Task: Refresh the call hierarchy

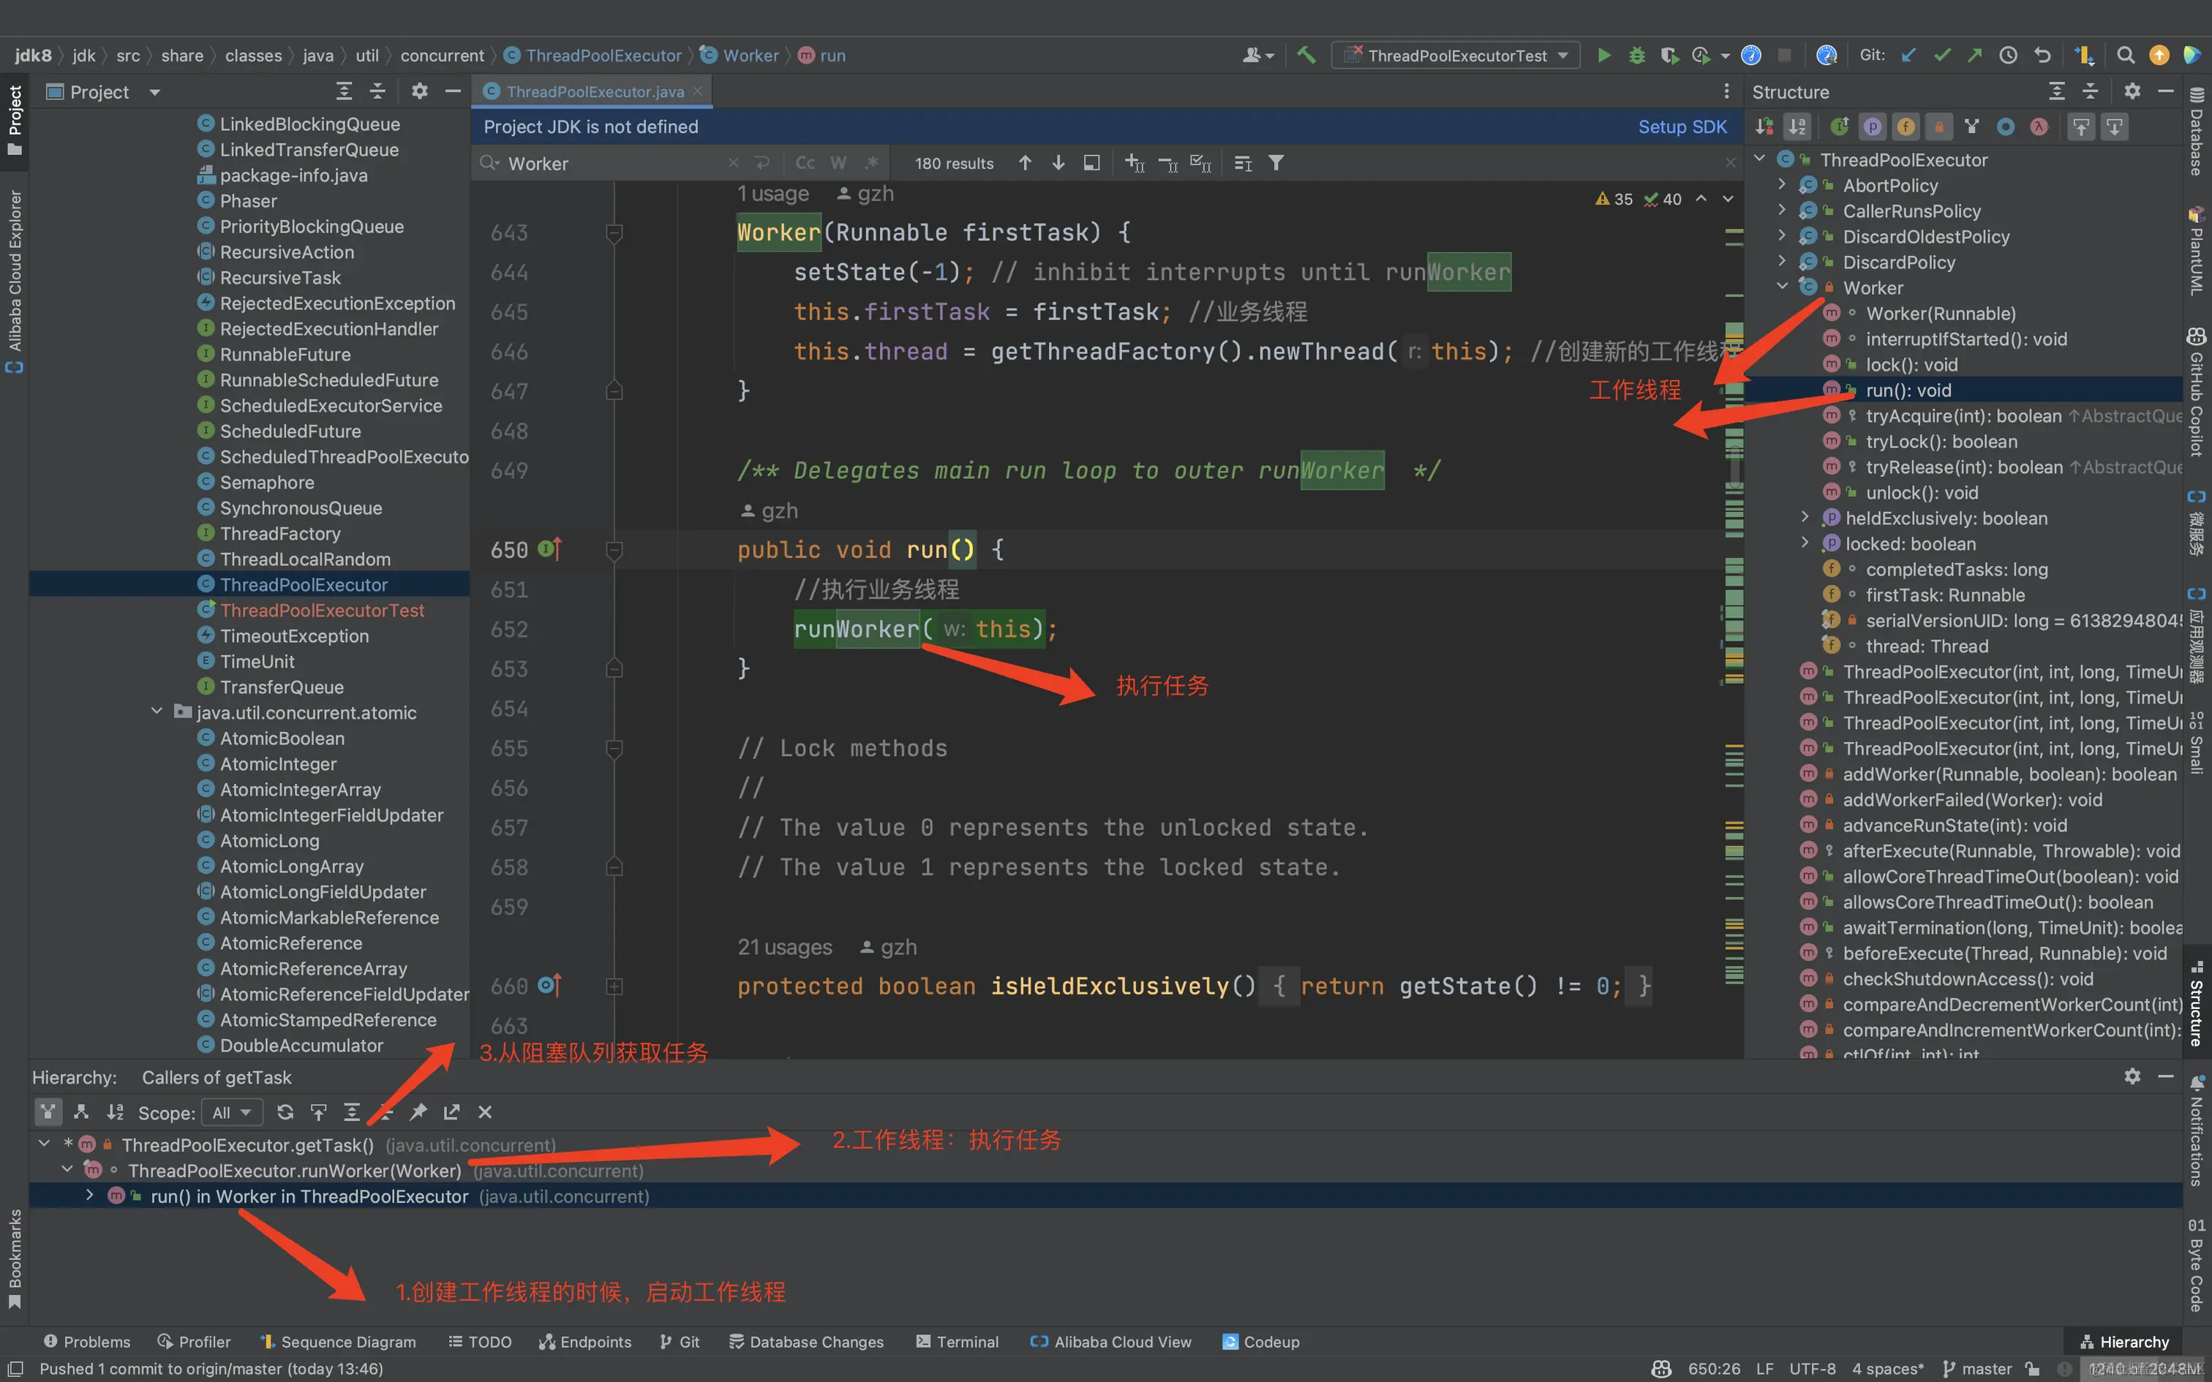Action: [x=285, y=1112]
